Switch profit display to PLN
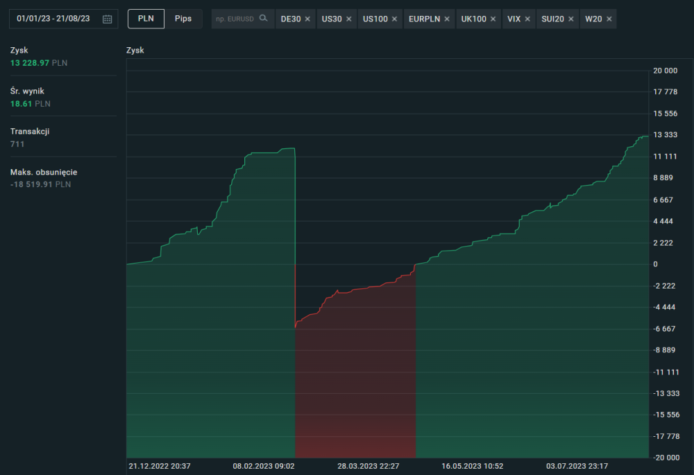This screenshot has width=694, height=475. (146, 19)
